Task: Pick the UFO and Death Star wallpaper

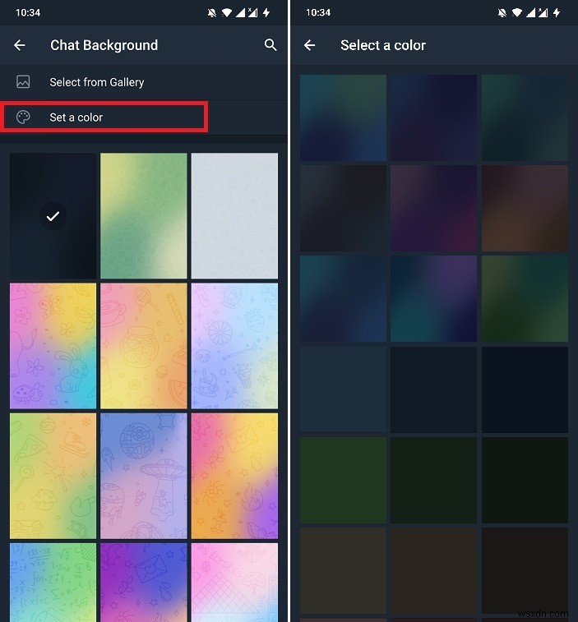Action: pos(144,476)
